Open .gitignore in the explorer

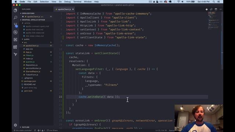click(28, 78)
